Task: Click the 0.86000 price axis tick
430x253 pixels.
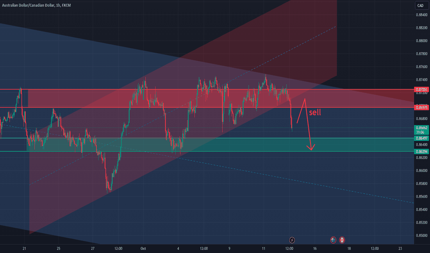Action: tap(422, 170)
